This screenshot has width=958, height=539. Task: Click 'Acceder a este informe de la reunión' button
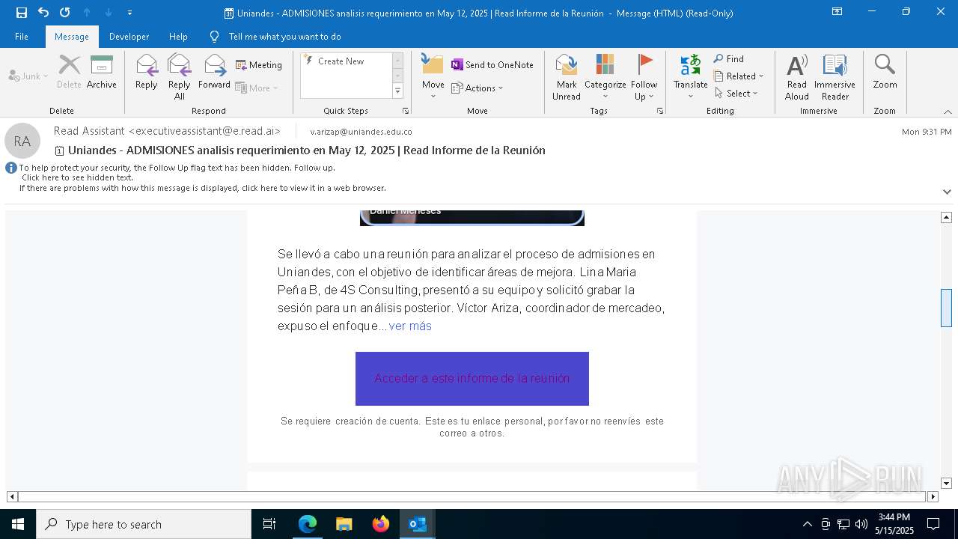(x=472, y=379)
